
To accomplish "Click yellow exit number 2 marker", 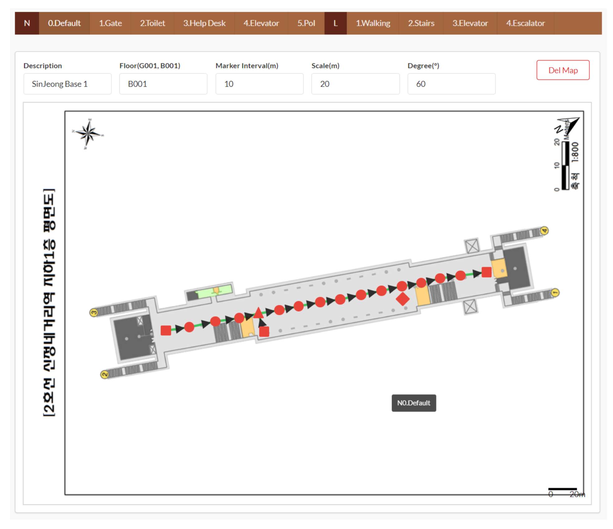I will [x=104, y=374].
